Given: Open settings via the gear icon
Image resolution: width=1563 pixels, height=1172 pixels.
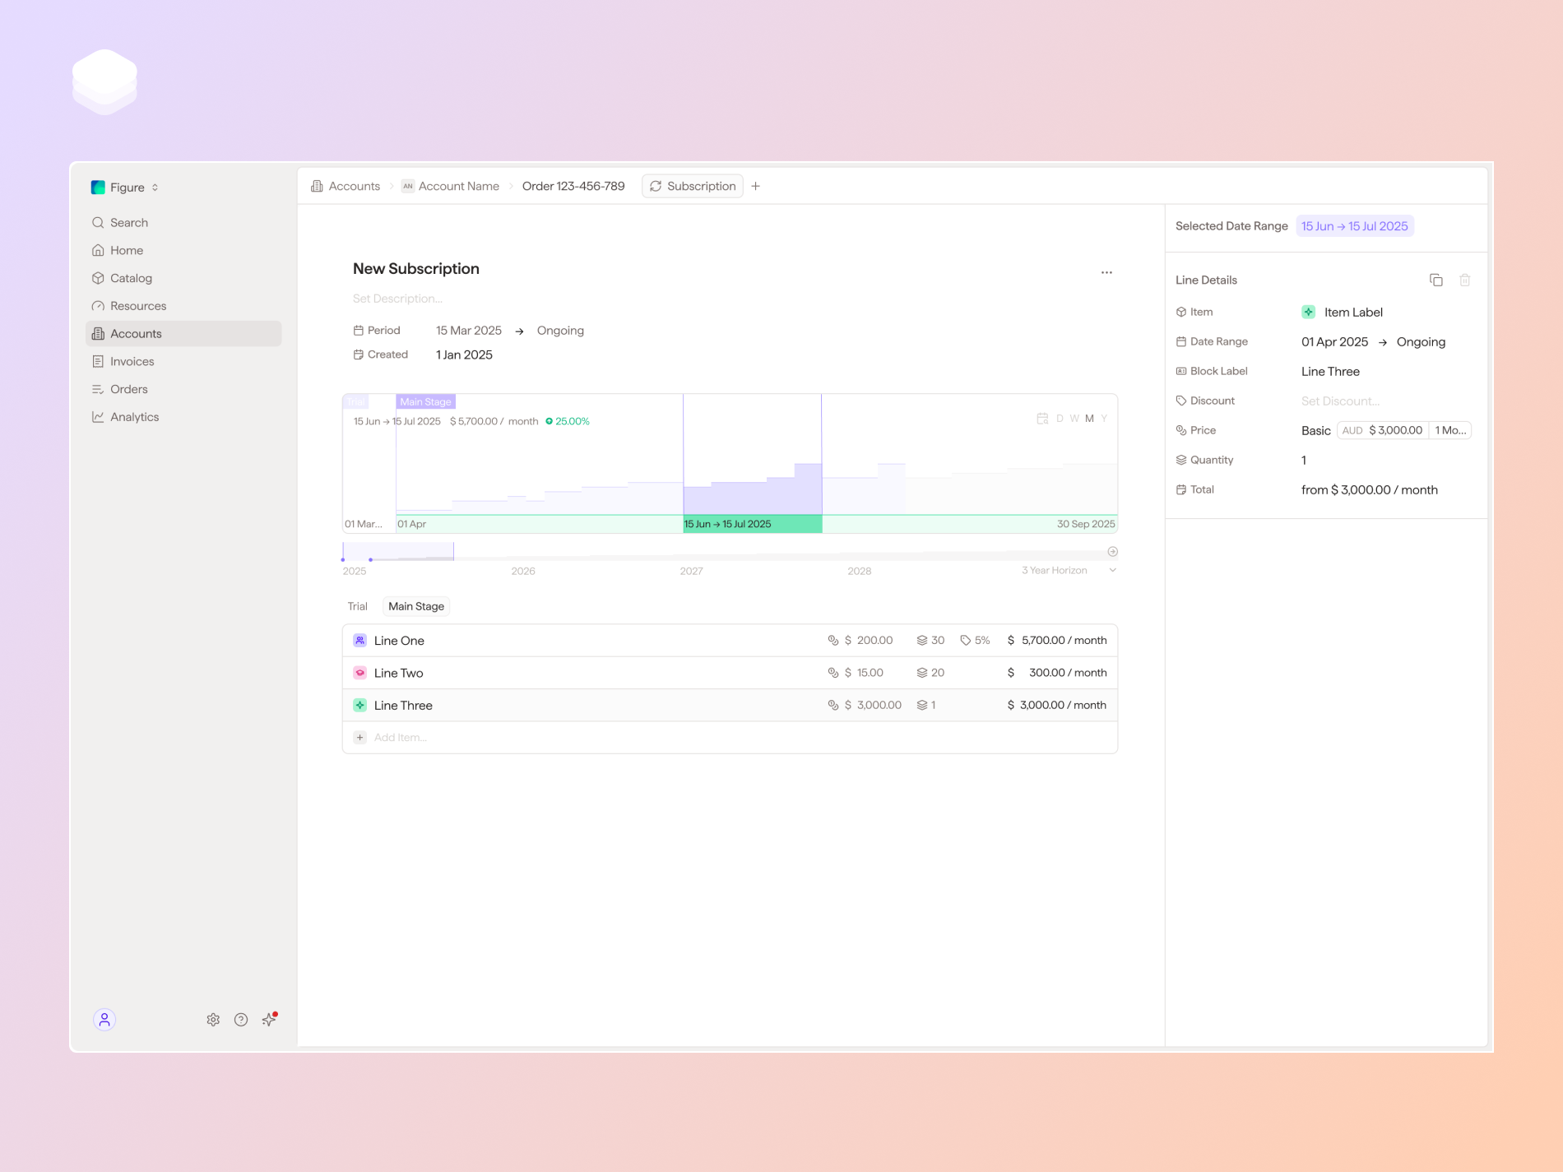Looking at the screenshot, I should [x=213, y=1020].
